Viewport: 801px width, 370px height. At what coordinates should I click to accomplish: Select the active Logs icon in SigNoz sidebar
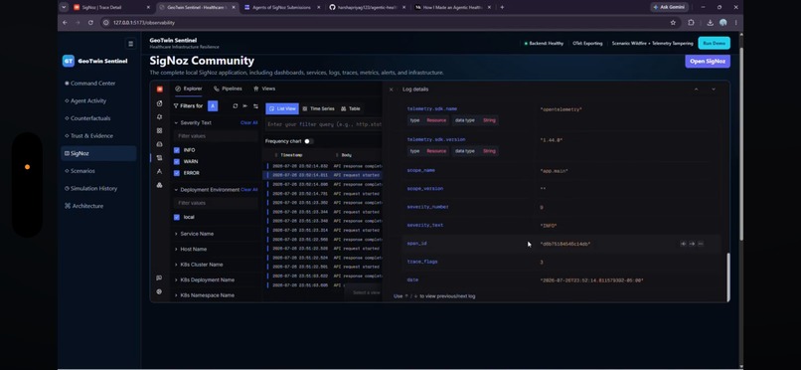159,158
